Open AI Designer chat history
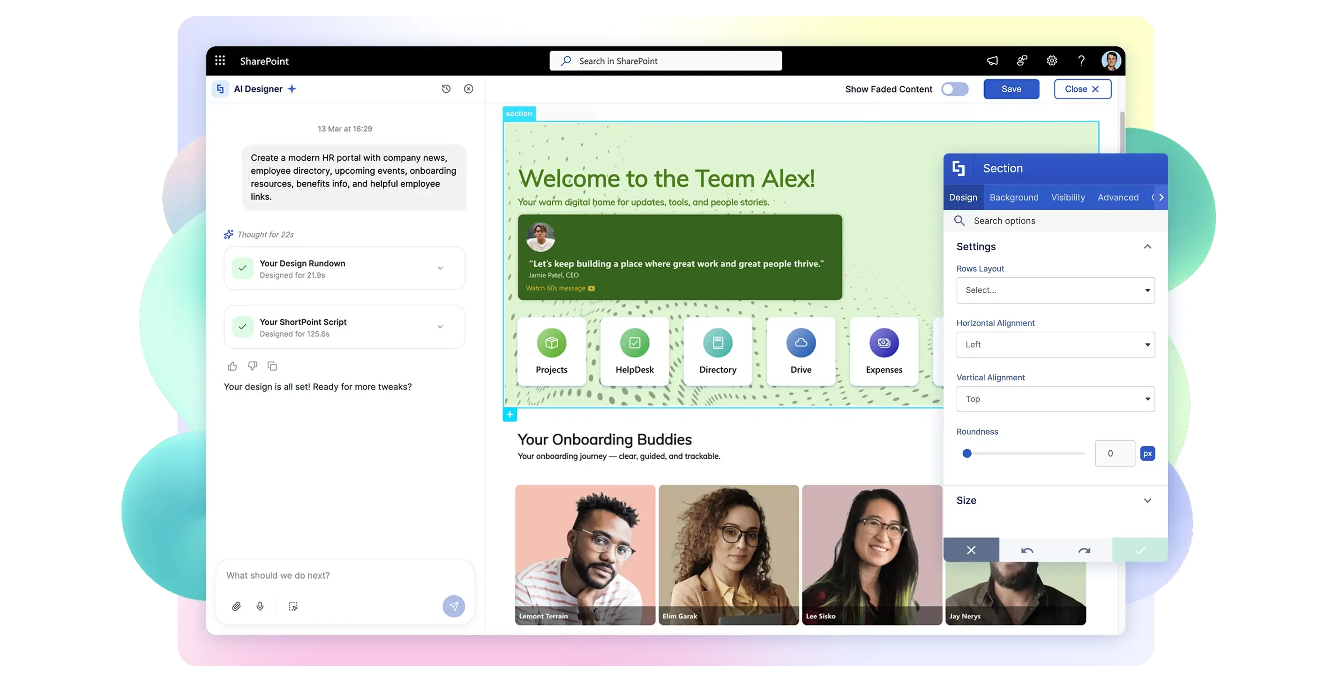The width and height of the screenshot is (1341, 683). (x=446, y=89)
